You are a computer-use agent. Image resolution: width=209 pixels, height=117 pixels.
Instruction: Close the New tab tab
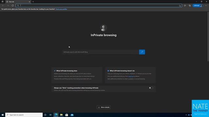coord(29,2)
